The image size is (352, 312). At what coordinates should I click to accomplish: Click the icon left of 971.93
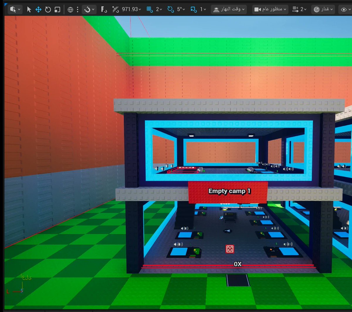[x=116, y=9]
